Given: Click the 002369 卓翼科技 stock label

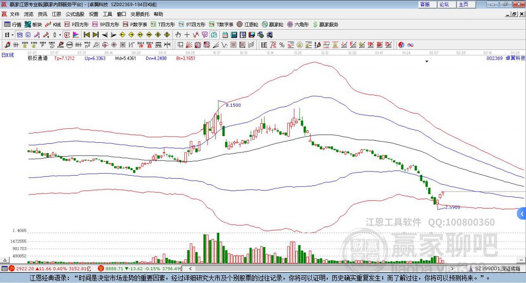Looking at the screenshot, I should coord(505,58).
